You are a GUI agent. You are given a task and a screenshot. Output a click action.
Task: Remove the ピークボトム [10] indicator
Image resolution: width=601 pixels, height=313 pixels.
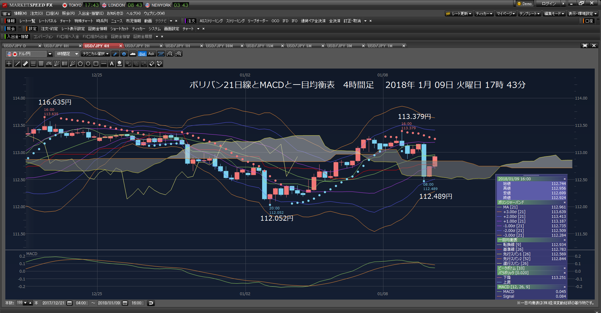point(565,268)
